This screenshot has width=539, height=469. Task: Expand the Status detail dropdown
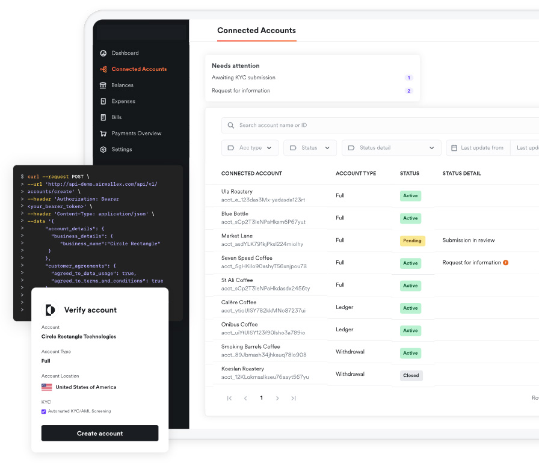(x=391, y=148)
